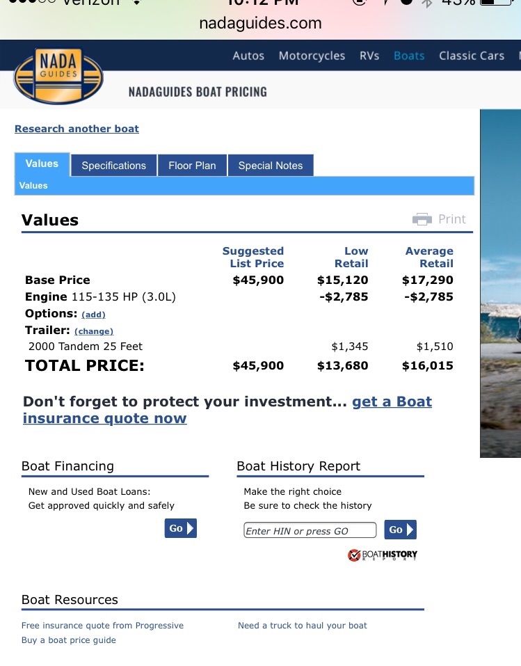Click the Trailer (change) link
This screenshot has width=521, height=666.
point(94,331)
